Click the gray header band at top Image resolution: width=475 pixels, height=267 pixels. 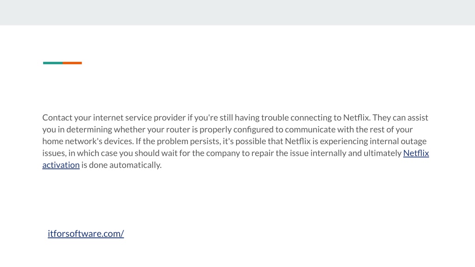tap(237, 13)
